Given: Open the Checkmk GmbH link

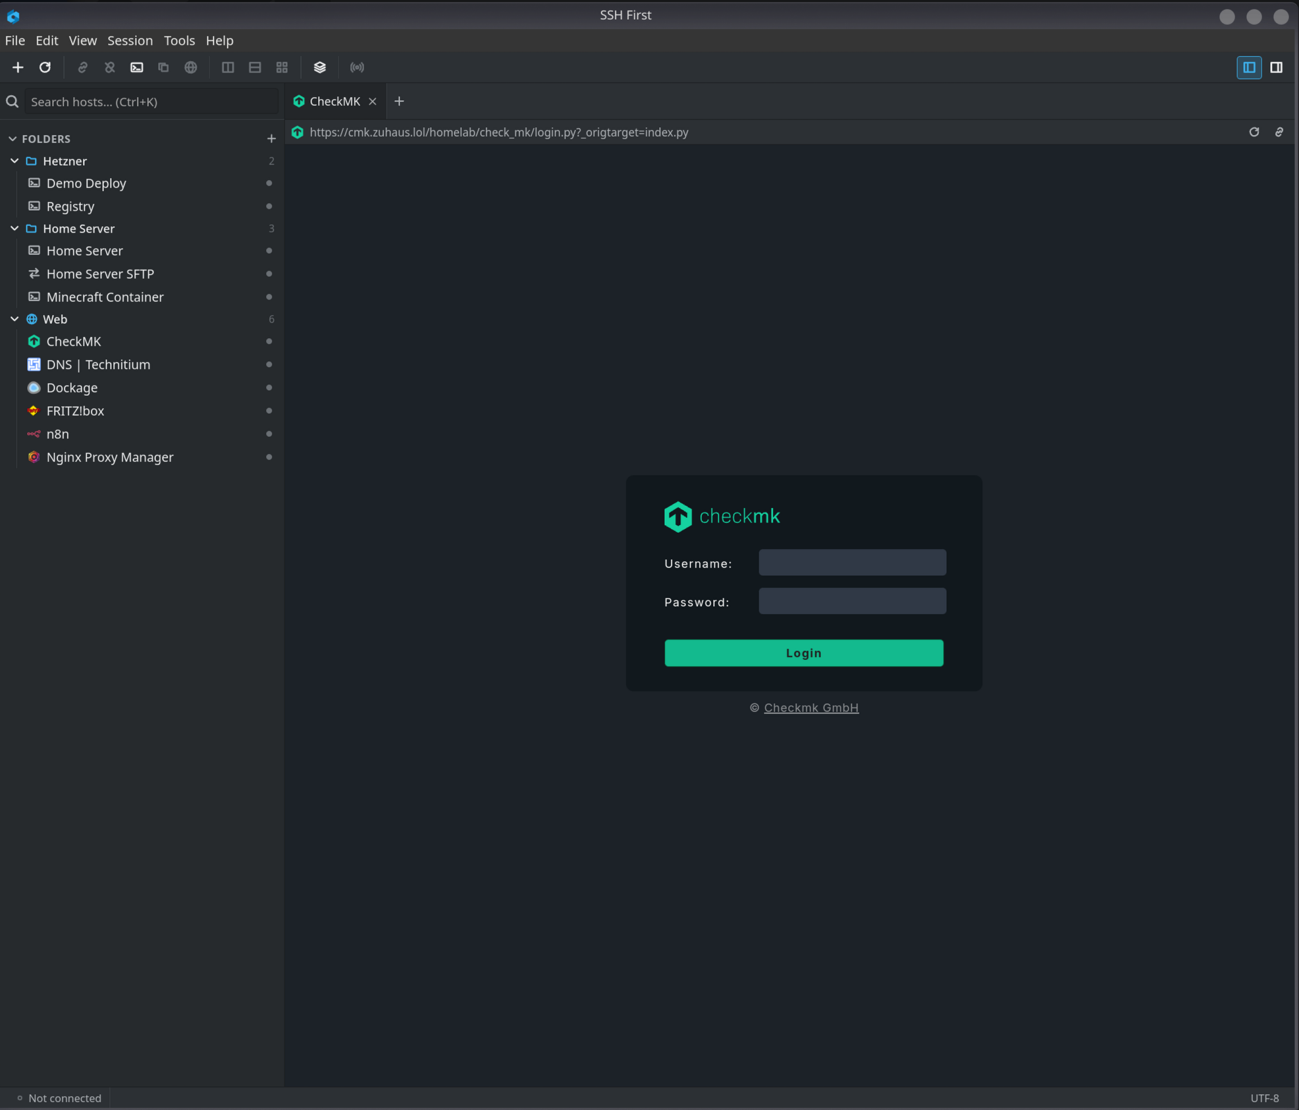Looking at the screenshot, I should [x=811, y=708].
